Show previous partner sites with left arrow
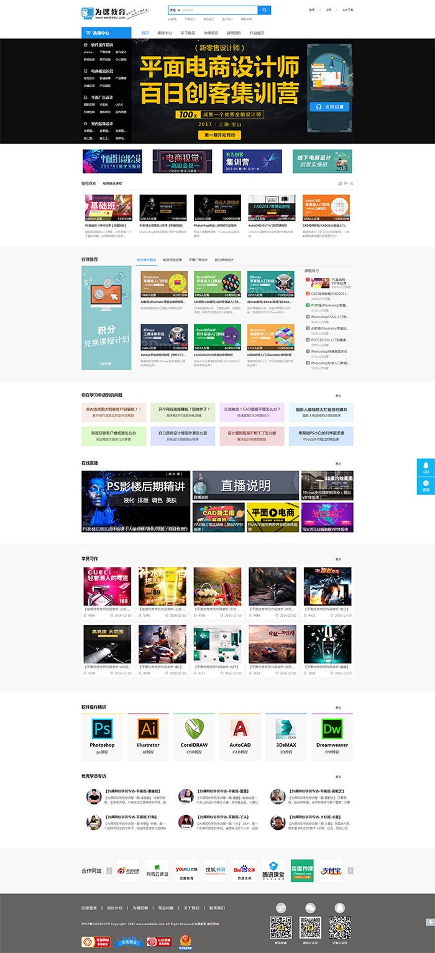The height and width of the screenshot is (953, 435). tap(109, 871)
